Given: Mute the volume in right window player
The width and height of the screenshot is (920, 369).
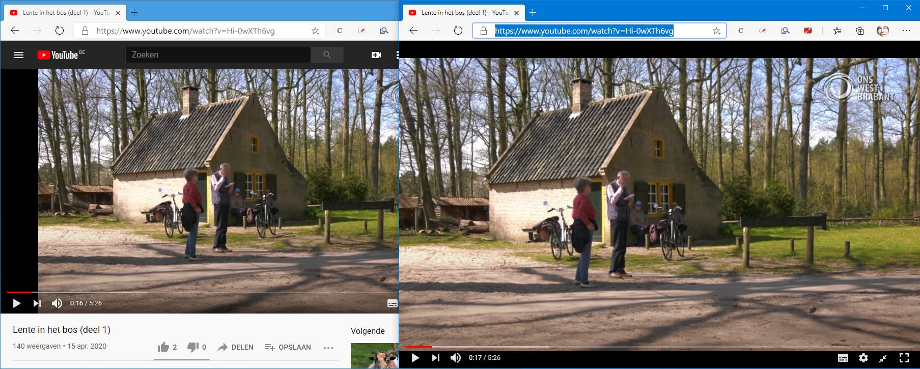Looking at the screenshot, I should [x=455, y=358].
